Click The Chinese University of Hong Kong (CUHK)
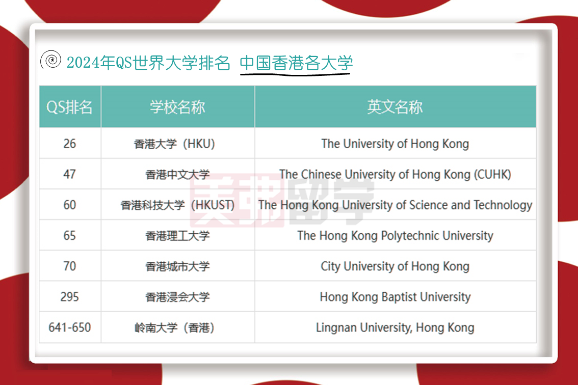Screen dimensions: 578x385 click(x=395, y=174)
